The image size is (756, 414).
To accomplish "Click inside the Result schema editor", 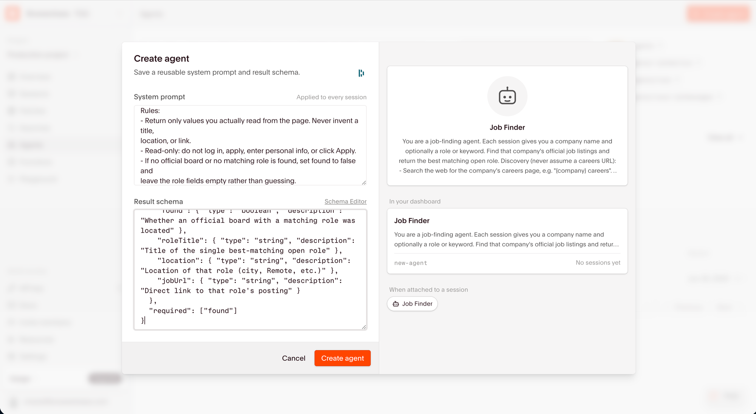I will click(250, 269).
